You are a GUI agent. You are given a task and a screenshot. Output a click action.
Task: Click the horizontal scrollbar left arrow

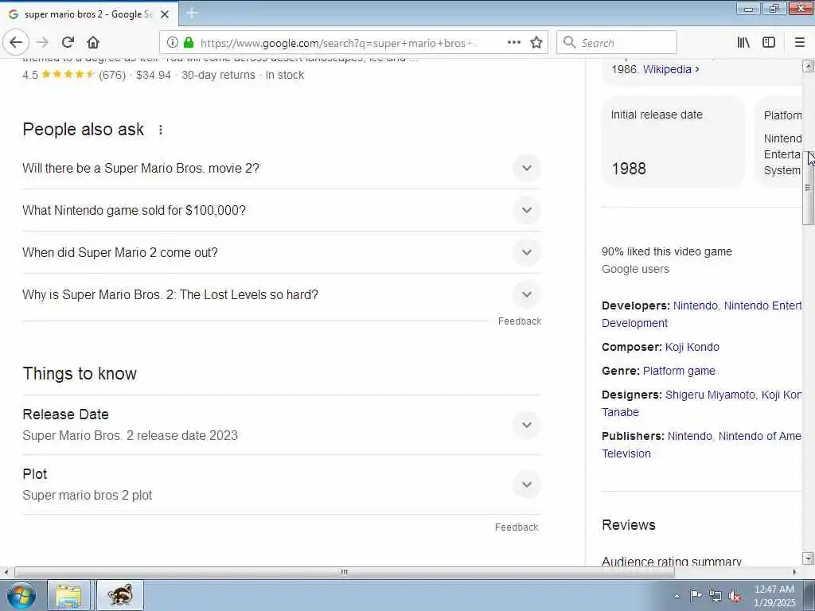[6, 572]
